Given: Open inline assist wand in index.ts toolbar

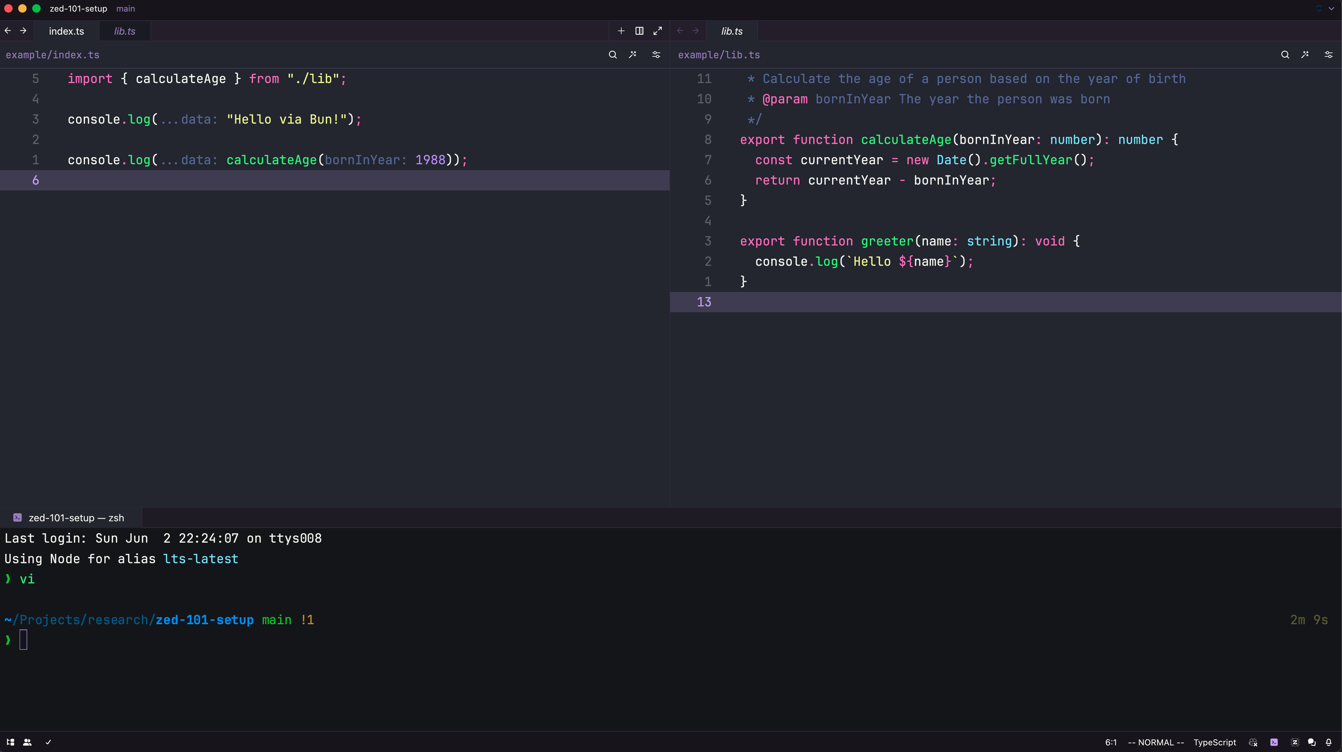Looking at the screenshot, I should [x=632, y=55].
